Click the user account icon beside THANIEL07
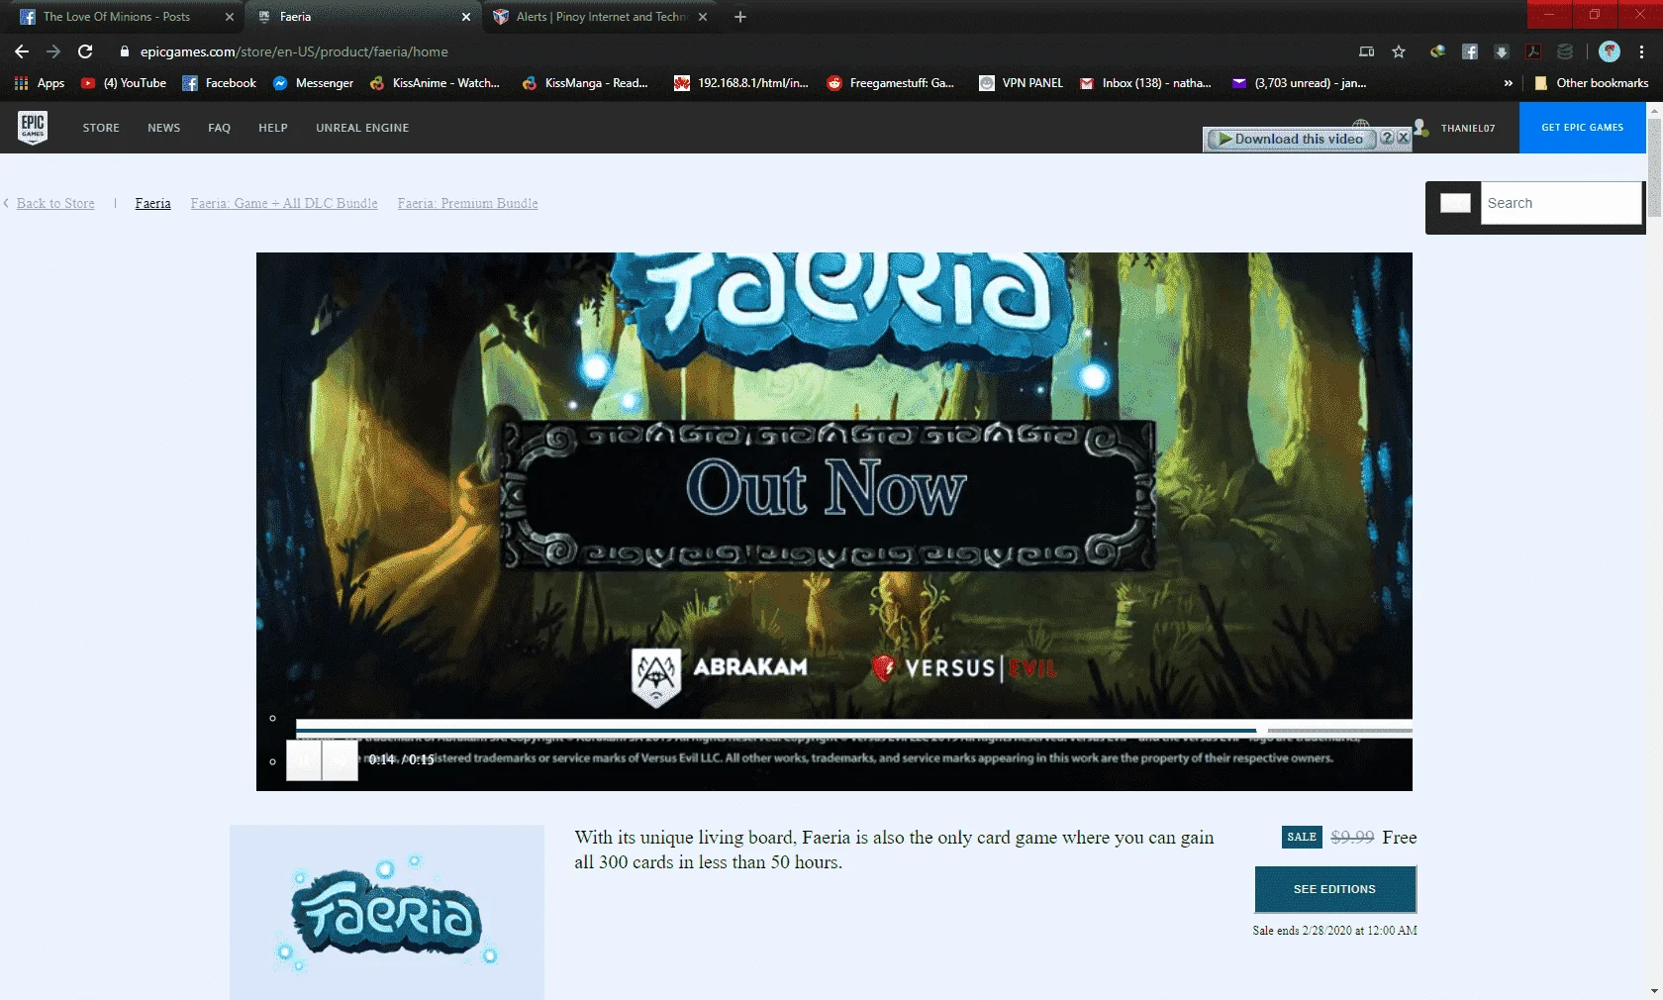Image resolution: width=1663 pixels, height=1000 pixels. pos(1420,127)
